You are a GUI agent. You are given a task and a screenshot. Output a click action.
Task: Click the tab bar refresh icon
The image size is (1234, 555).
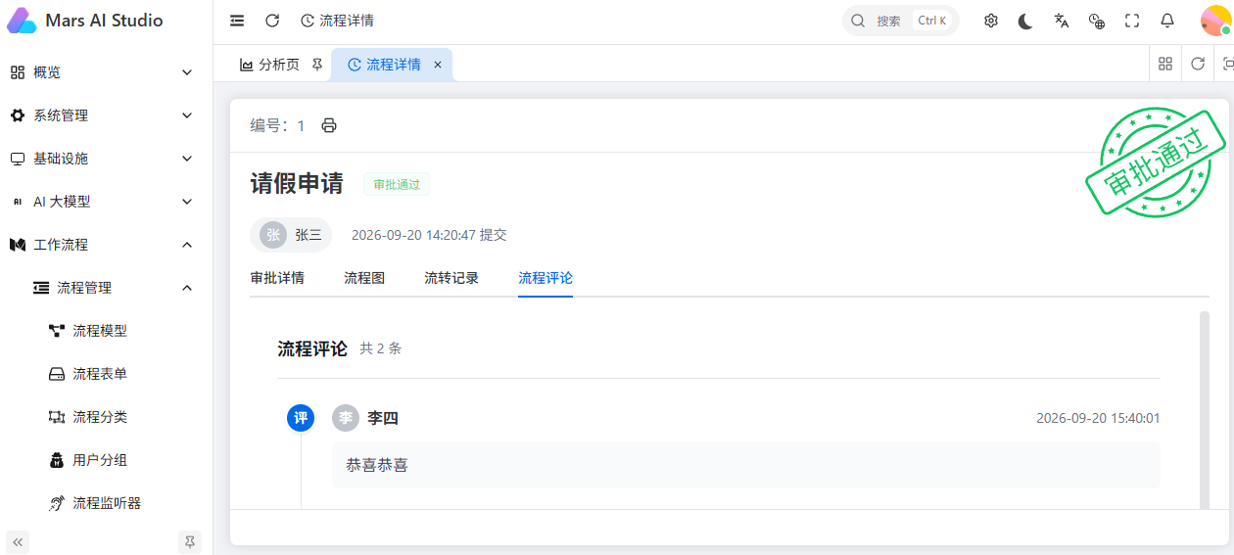pyautogui.click(x=1198, y=64)
